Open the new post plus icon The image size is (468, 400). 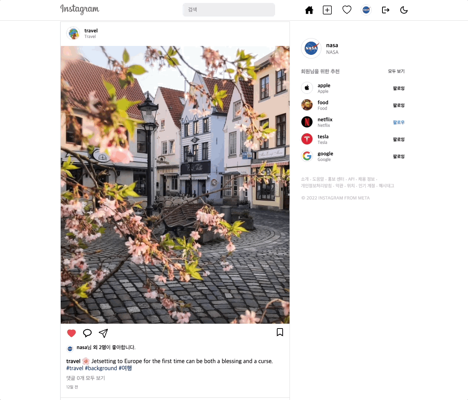click(327, 10)
